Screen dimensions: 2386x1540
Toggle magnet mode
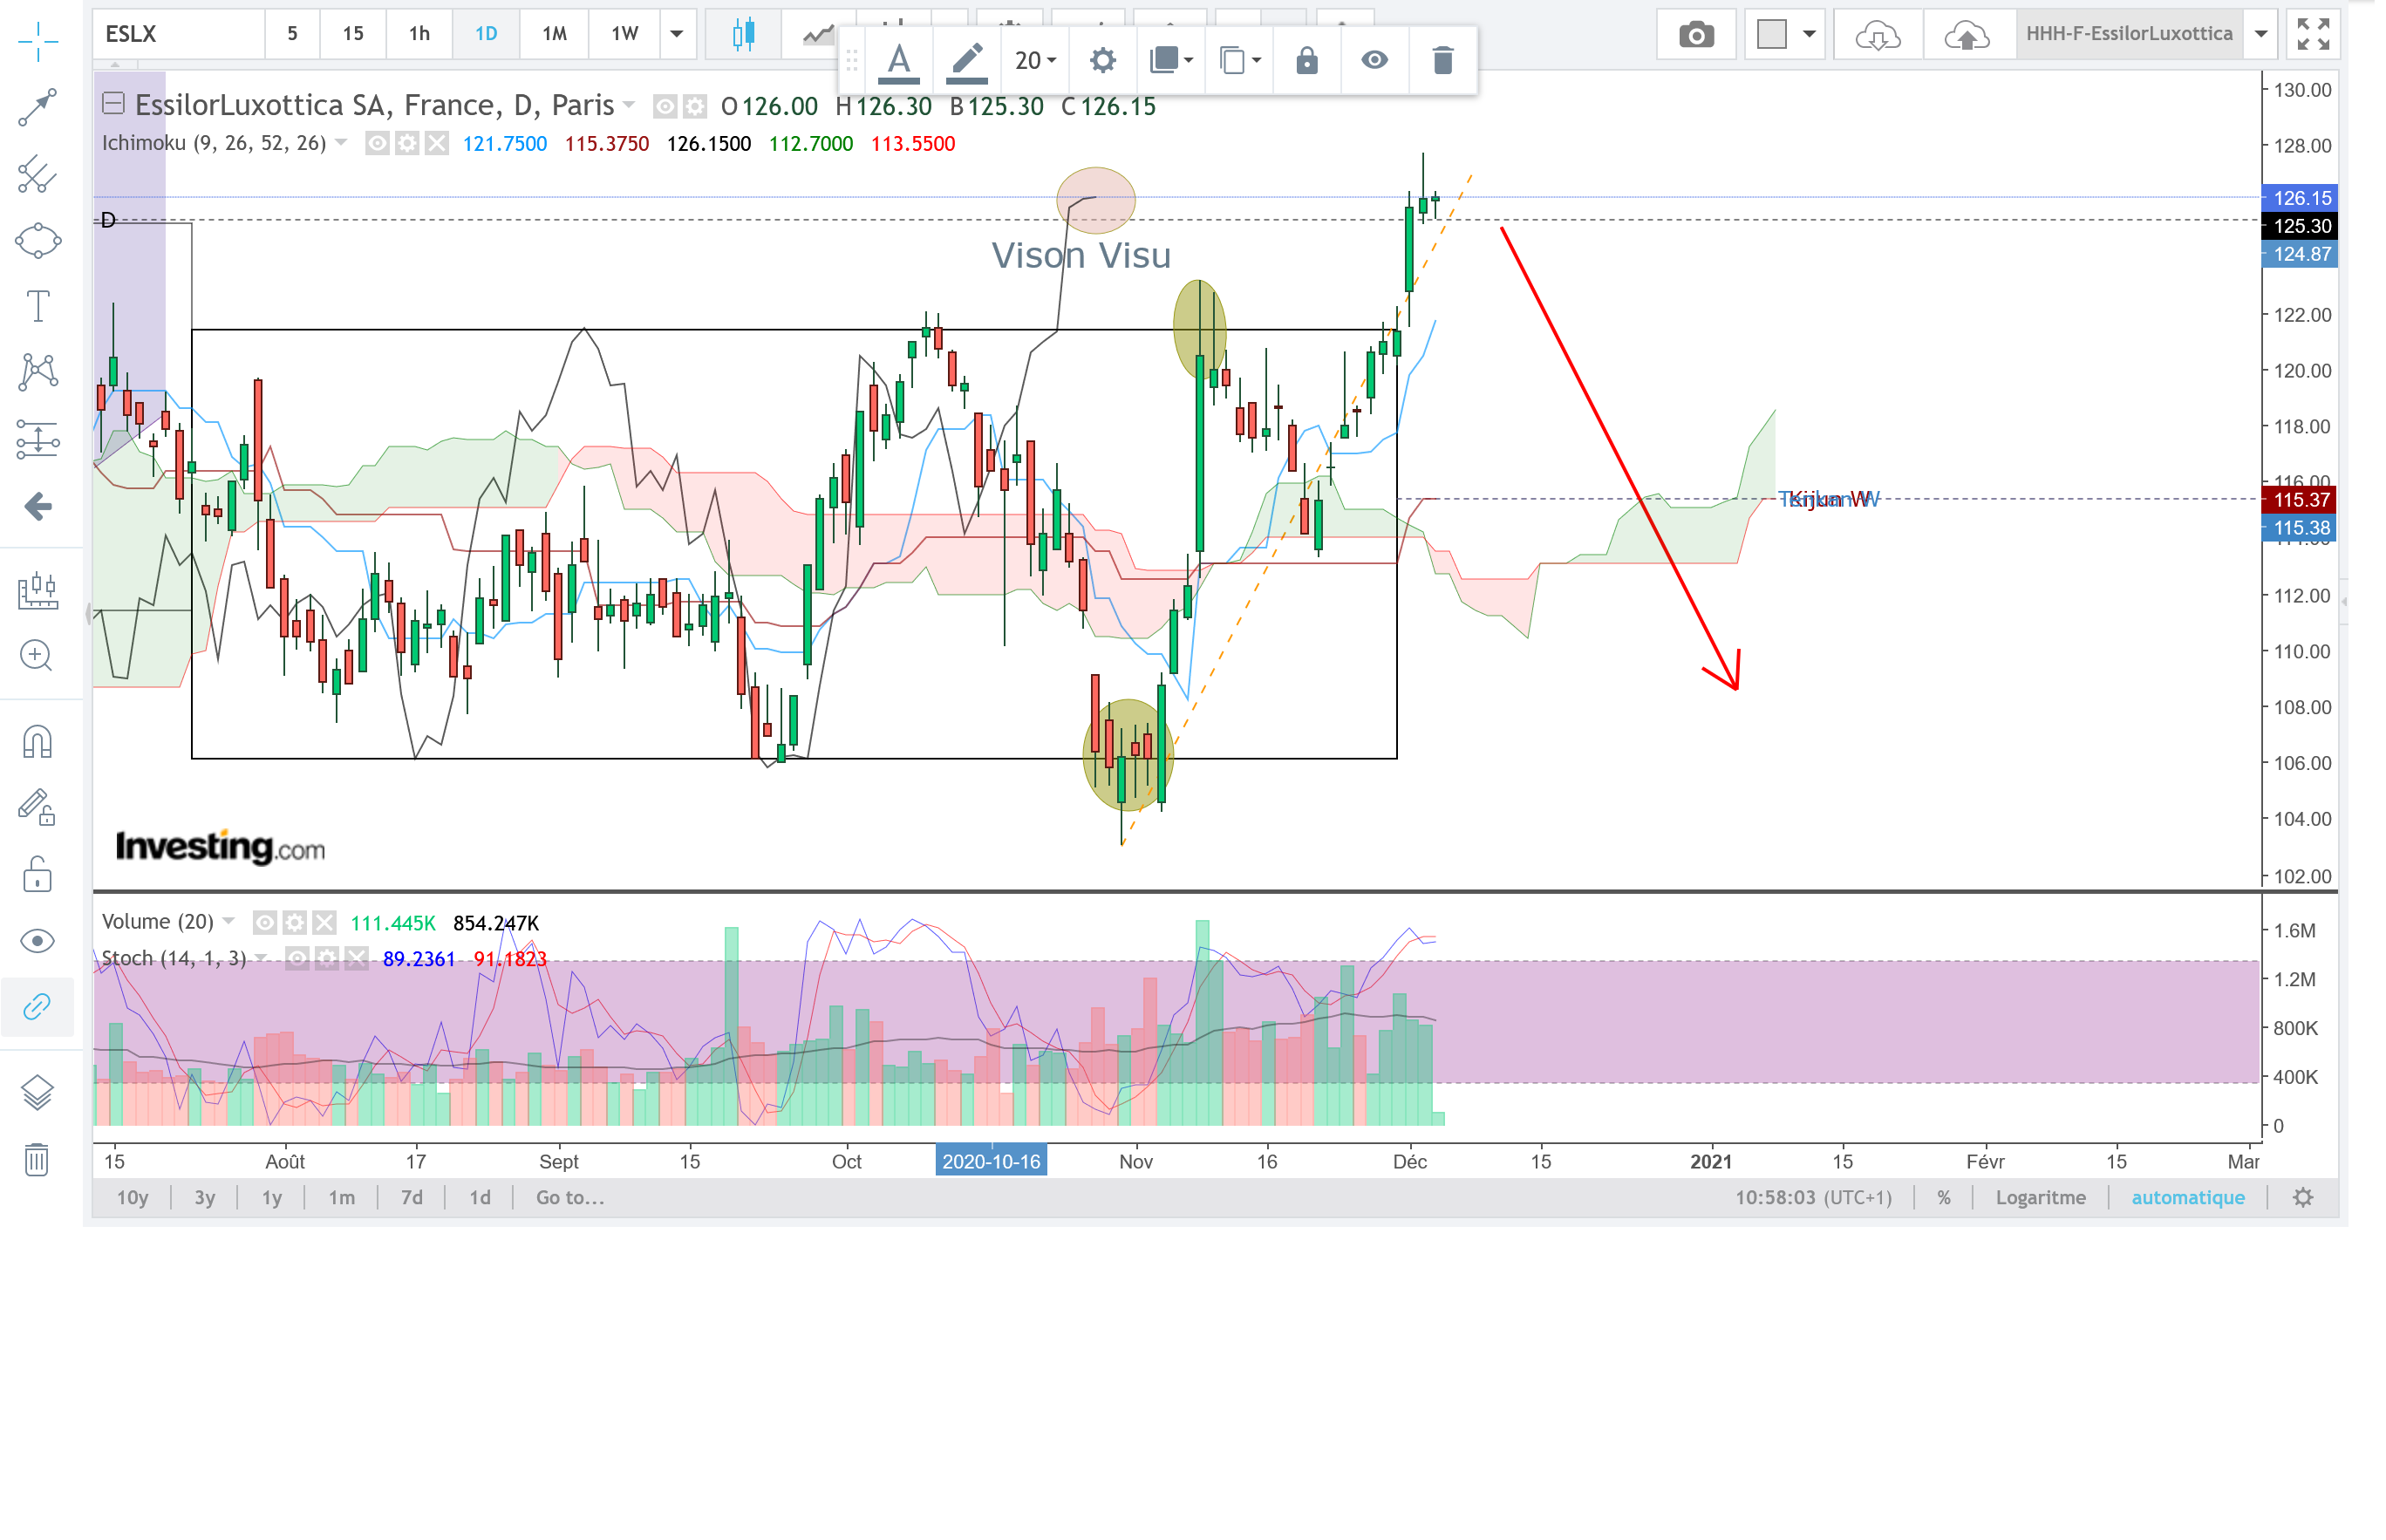click(37, 742)
